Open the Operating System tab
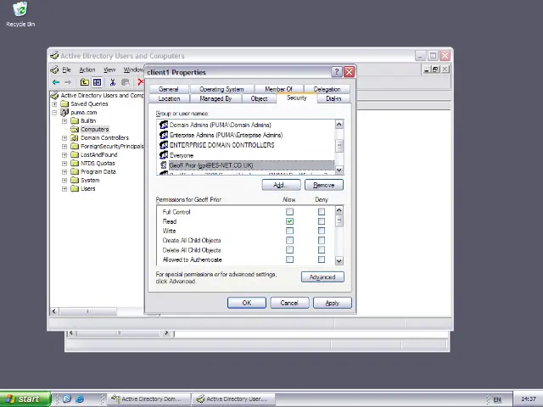 point(221,89)
